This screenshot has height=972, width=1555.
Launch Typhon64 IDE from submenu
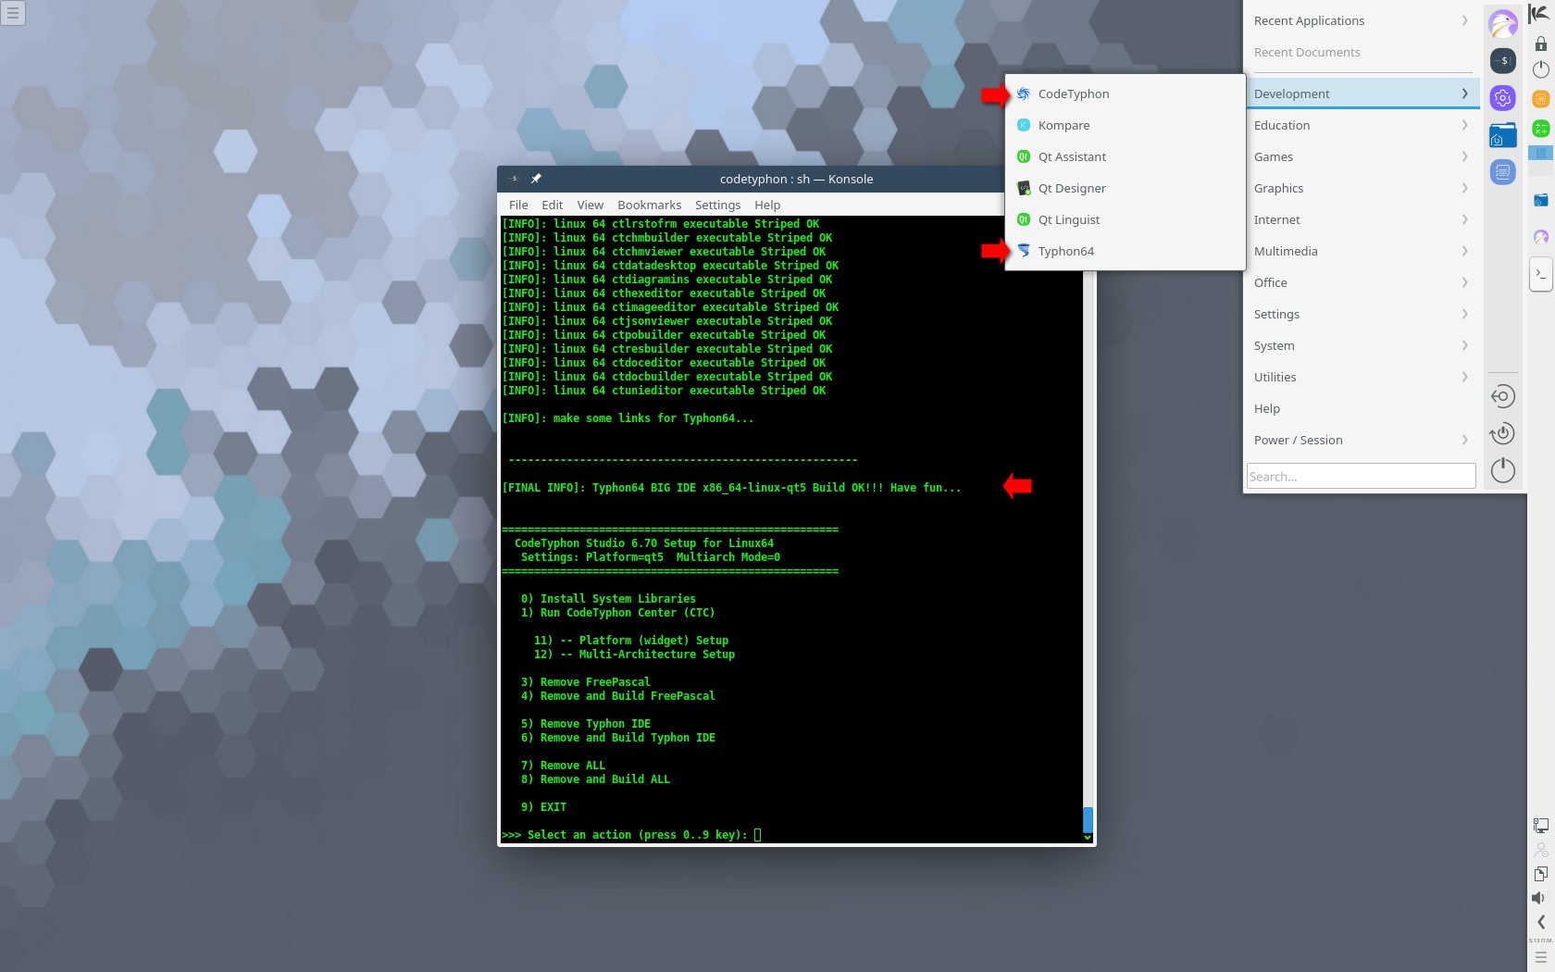pyautogui.click(x=1125, y=251)
